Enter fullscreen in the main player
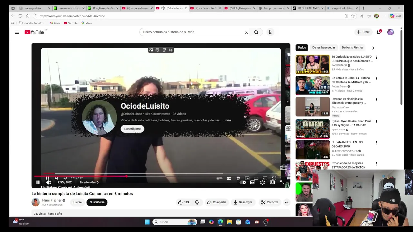Image resolution: width=413 pixels, height=232 pixels. point(282,182)
